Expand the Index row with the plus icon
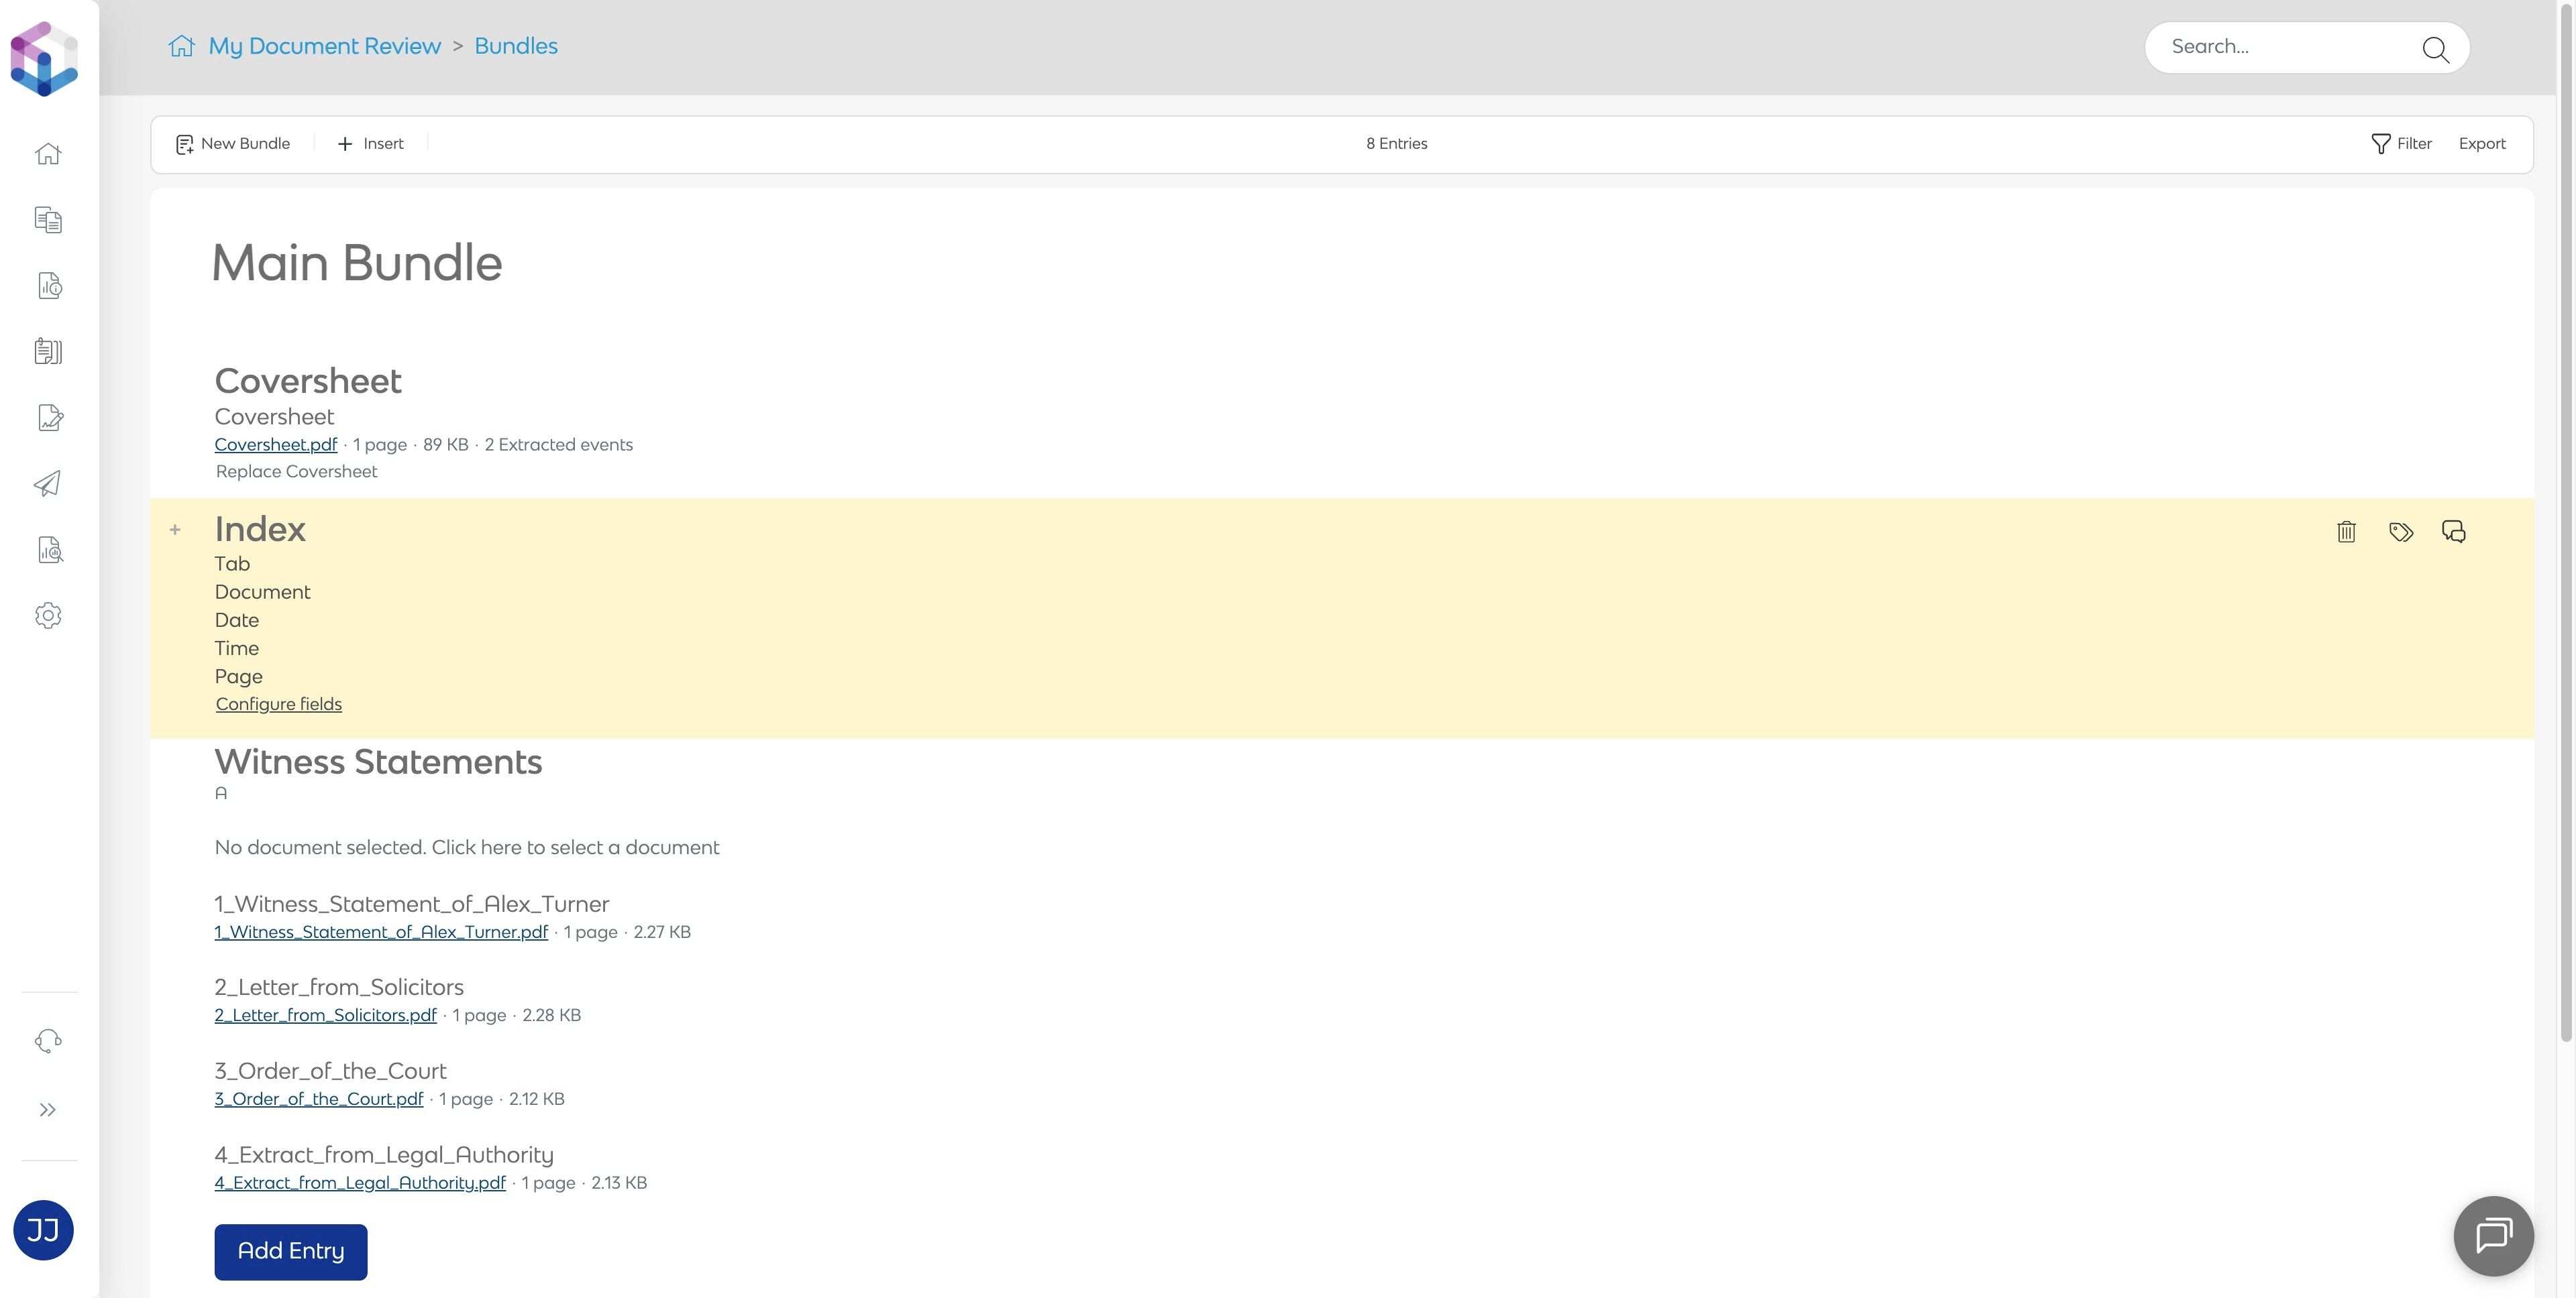 tap(175, 530)
